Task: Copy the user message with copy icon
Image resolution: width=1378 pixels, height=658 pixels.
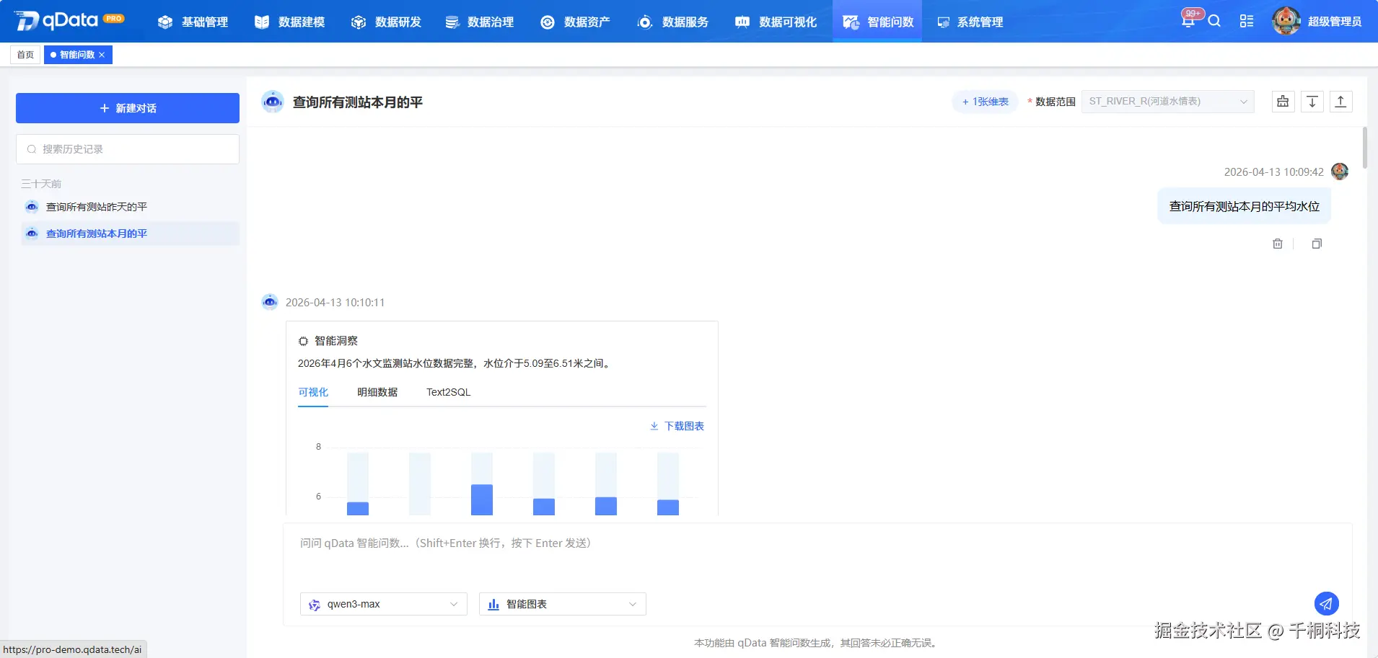Action: (x=1317, y=244)
